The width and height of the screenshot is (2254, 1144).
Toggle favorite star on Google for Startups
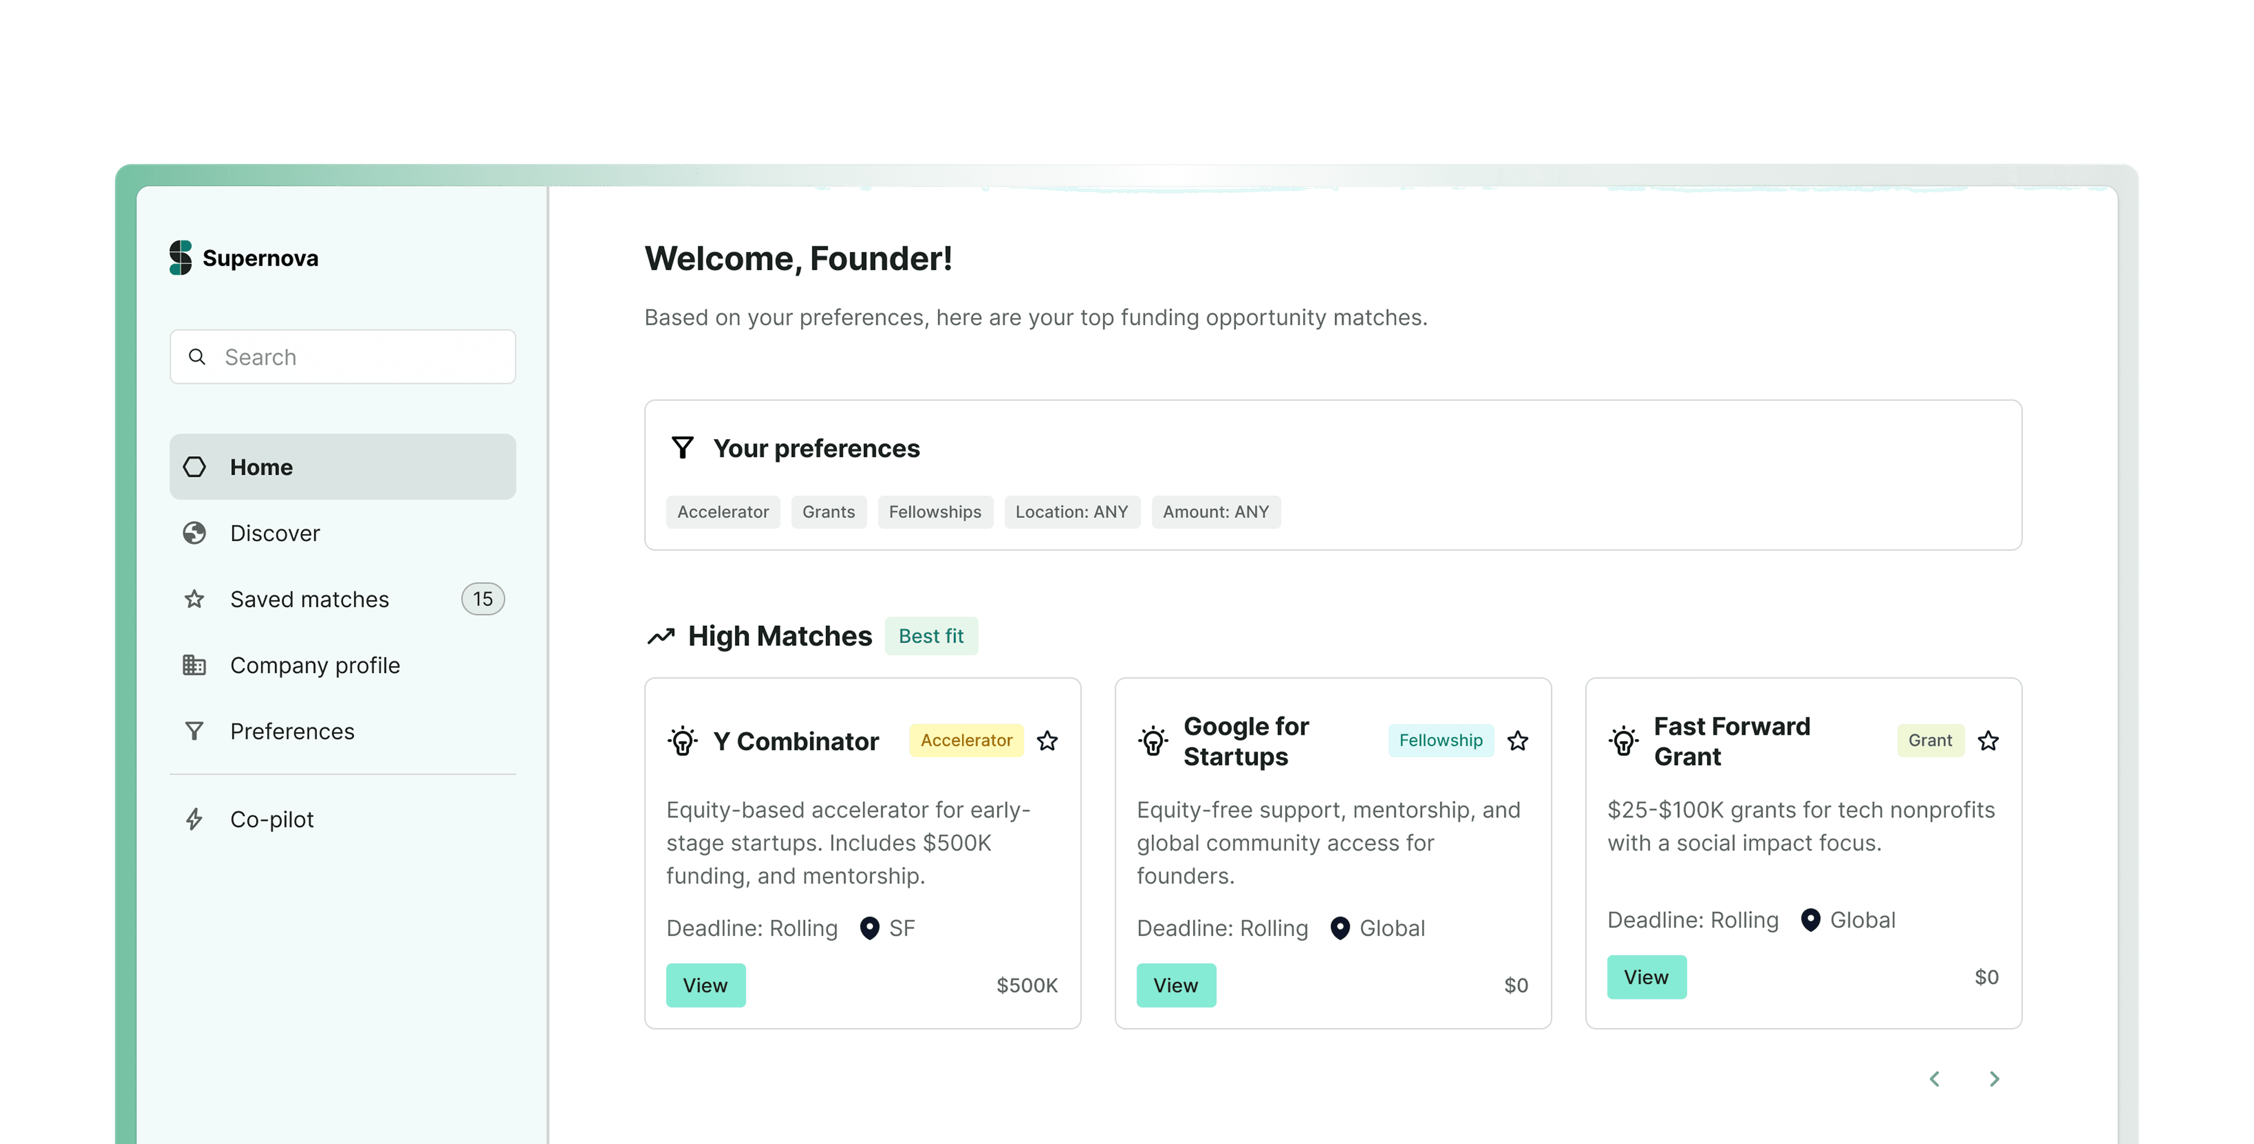(x=1518, y=741)
